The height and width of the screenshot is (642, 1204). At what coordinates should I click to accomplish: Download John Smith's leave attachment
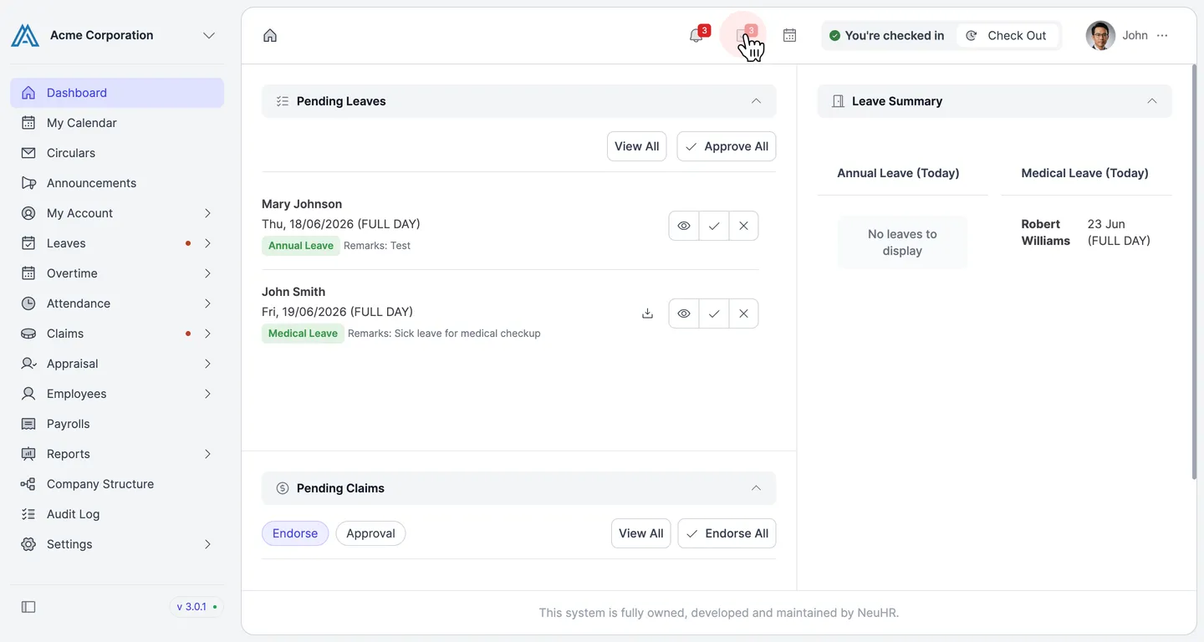[x=647, y=313]
